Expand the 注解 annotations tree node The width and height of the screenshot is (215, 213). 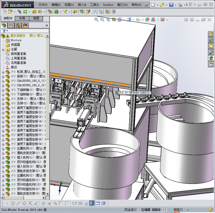pos(3,49)
